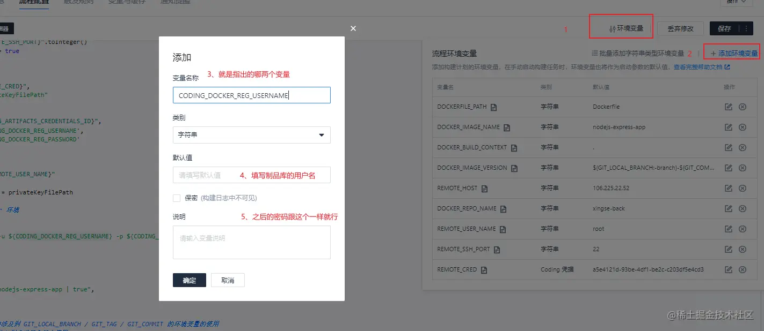Delete the DOCKER_IMAGE_VERSION variable
The image size is (764, 331).
coord(743,168)
